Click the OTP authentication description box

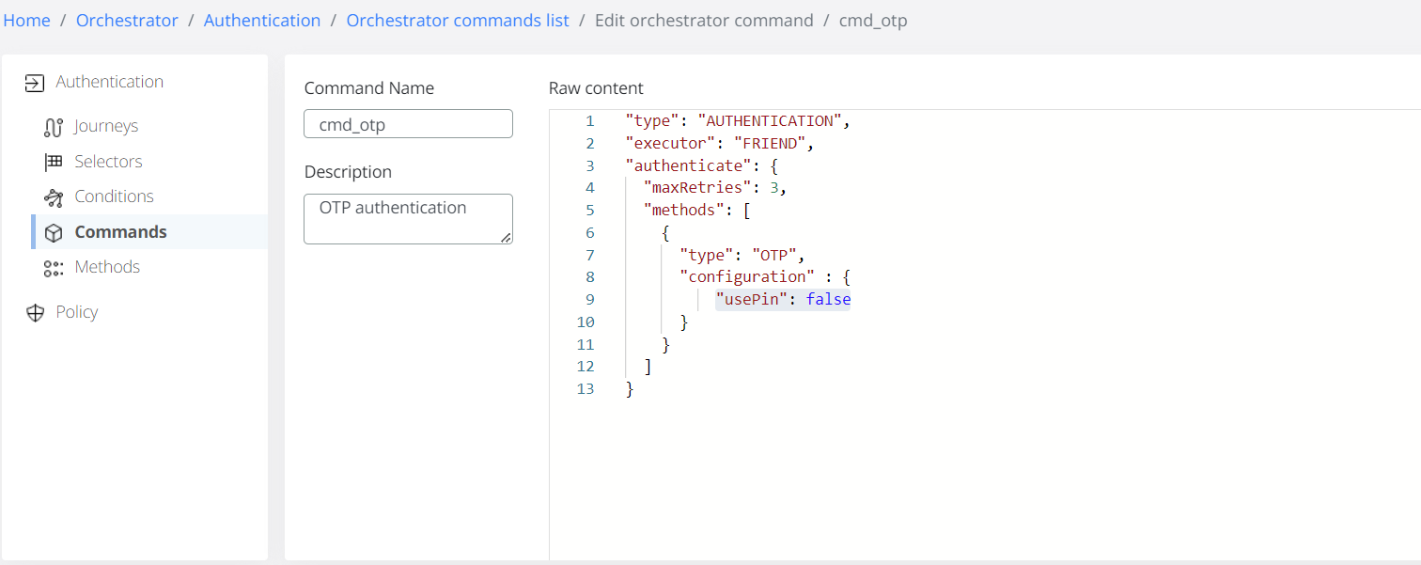pos(408,217)
